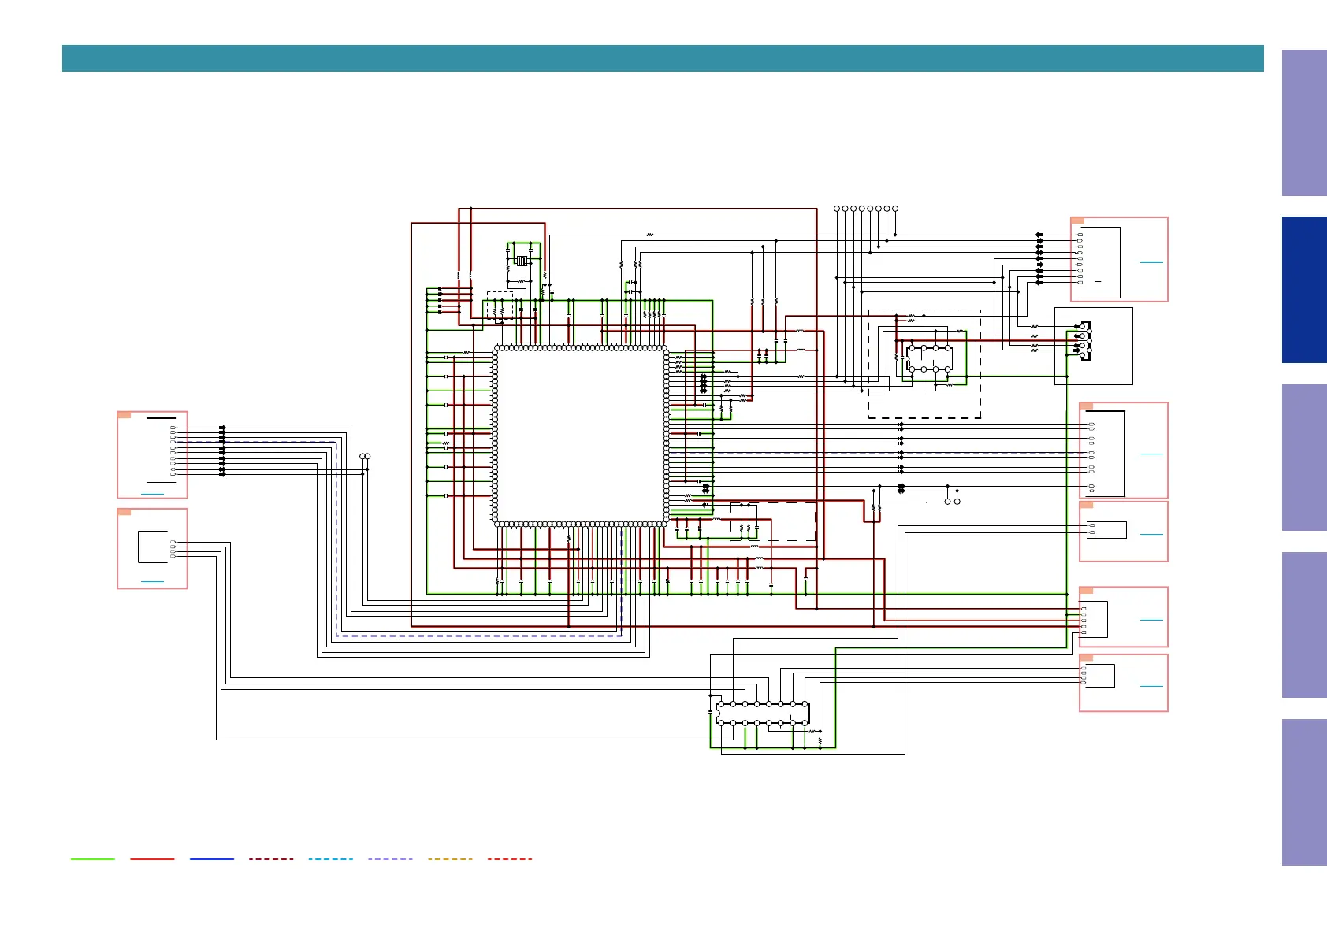Click the teal header bar at page top
1327x938 pixels.
663,58
